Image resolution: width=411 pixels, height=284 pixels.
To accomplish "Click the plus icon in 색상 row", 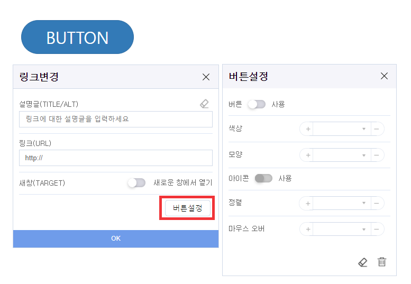I will (x=308, y=129).
